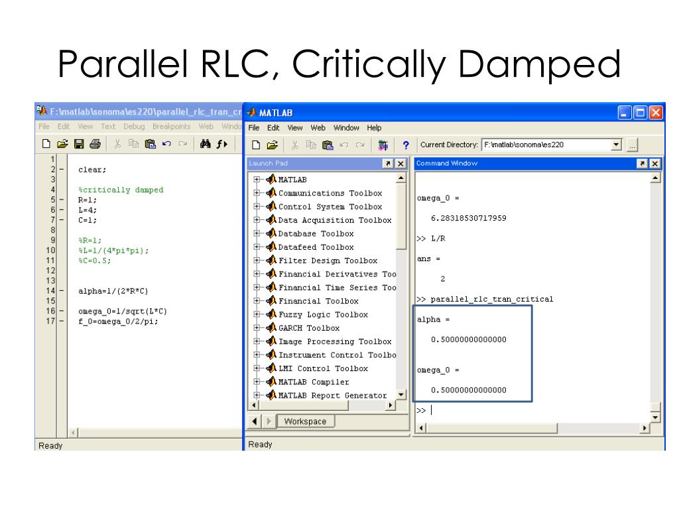Open the Current Directory dropdown
This screenshot has height=509, width=679.
tap(616, 145)
